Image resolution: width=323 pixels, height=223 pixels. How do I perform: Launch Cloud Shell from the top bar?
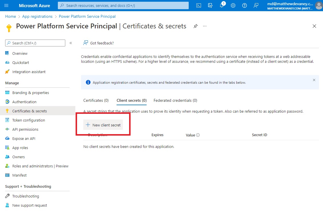198,5
